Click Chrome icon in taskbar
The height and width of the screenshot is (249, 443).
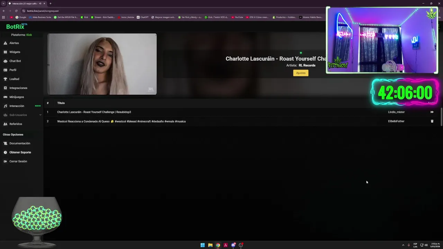(x=218, y=245)
